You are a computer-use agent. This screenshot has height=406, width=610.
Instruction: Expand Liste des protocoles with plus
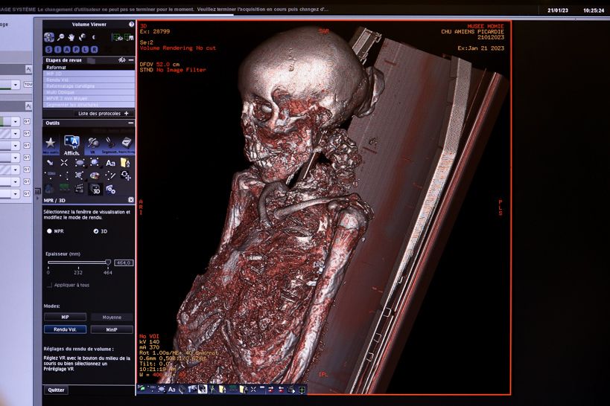(x=127, y=114)
